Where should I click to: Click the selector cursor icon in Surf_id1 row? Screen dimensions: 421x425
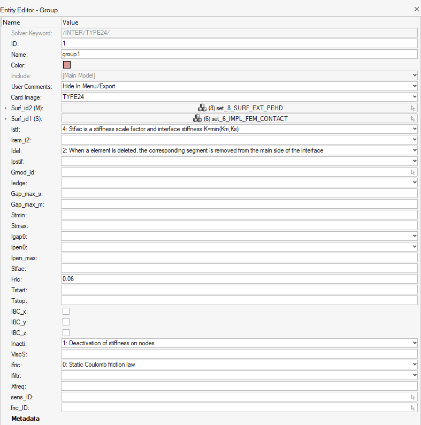click(x=413, y=119)
